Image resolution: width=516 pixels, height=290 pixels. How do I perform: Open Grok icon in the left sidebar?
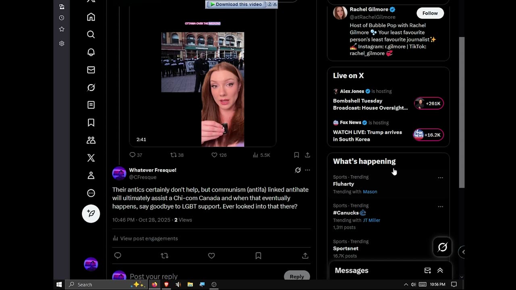click(x=91, y=87)
